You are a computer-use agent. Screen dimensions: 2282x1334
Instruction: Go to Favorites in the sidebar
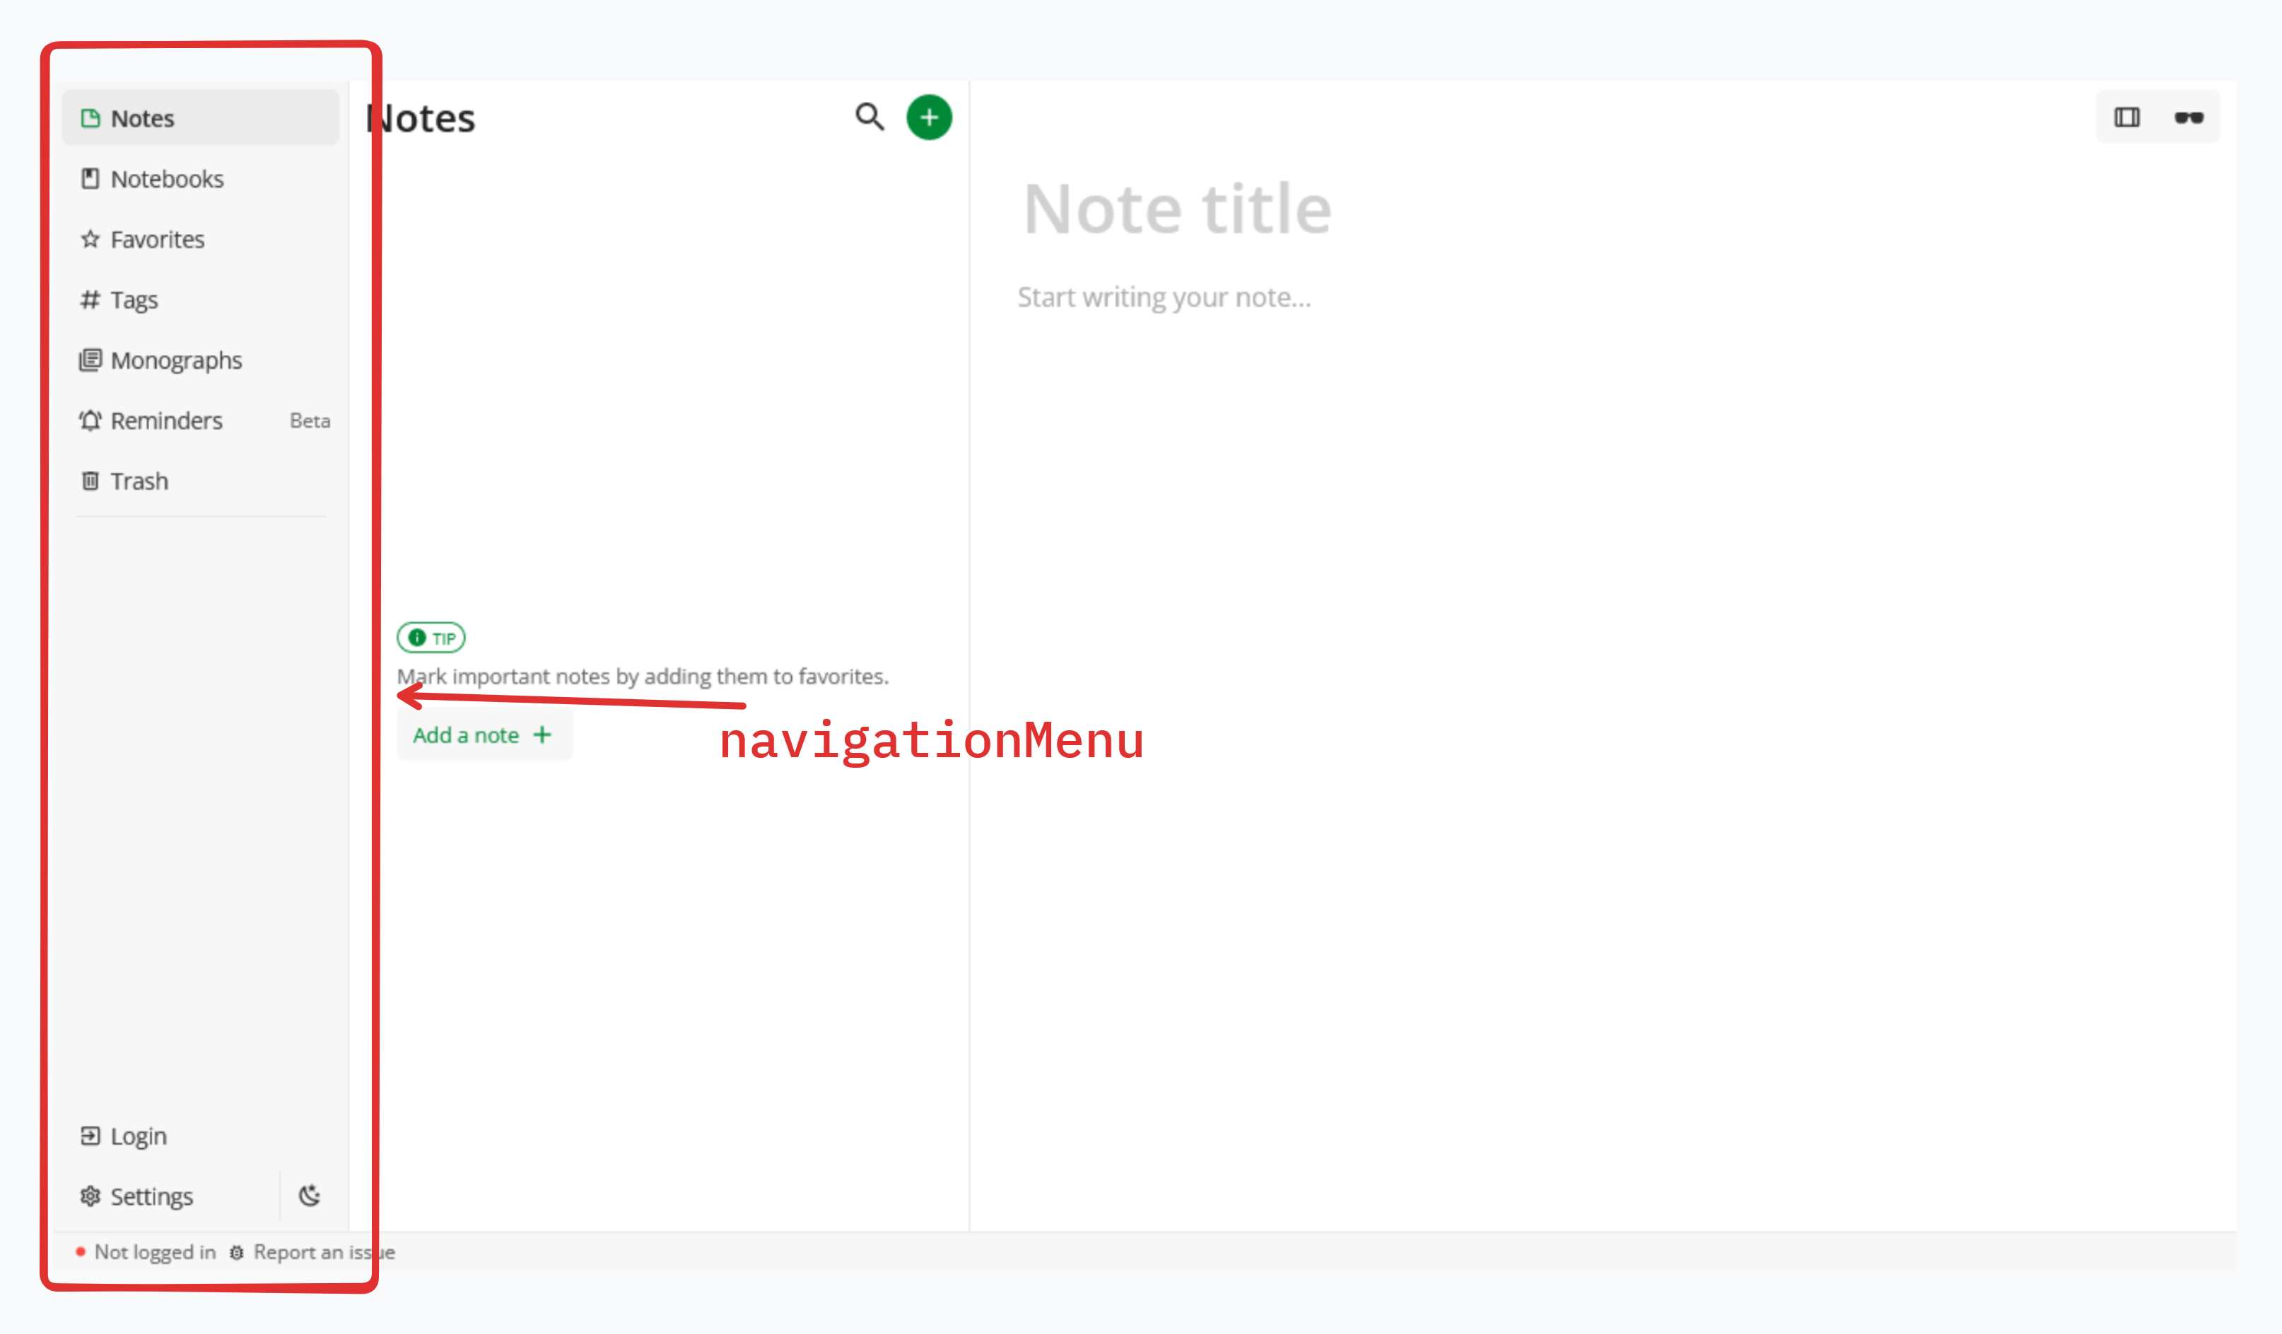(157, 240)
